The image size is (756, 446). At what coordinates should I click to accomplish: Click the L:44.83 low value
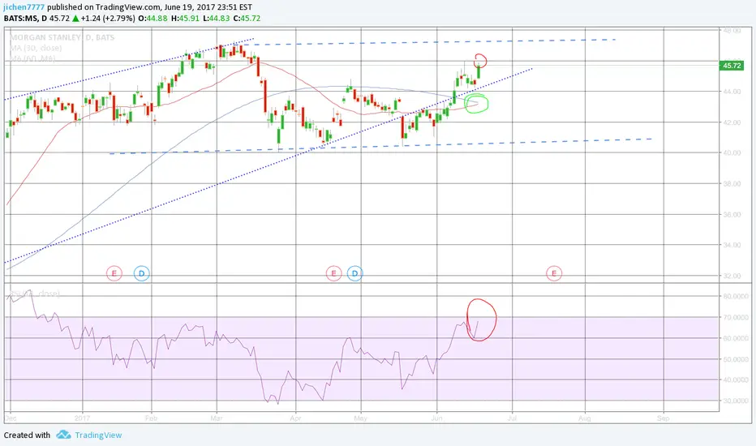216,19
